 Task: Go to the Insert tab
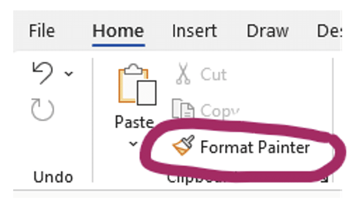[x=194, y=31]
